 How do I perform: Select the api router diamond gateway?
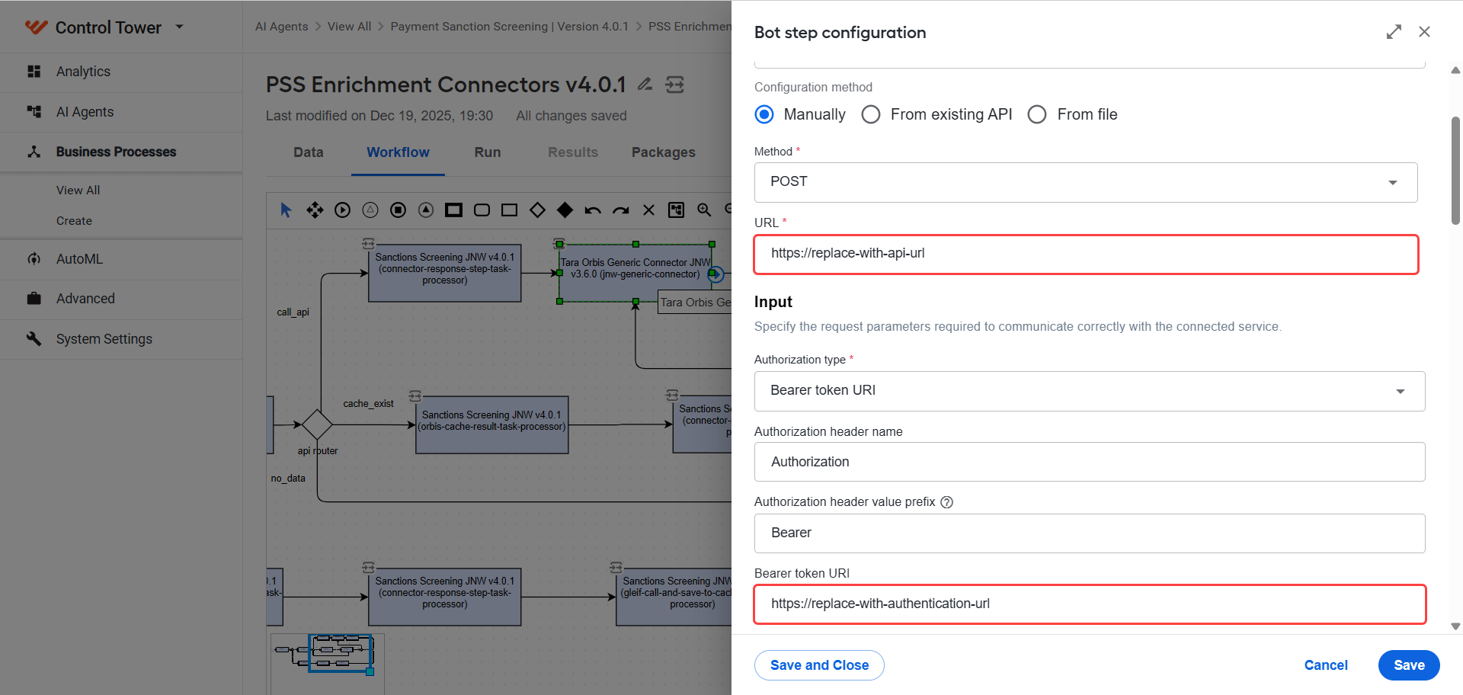(x=317, y=424)
